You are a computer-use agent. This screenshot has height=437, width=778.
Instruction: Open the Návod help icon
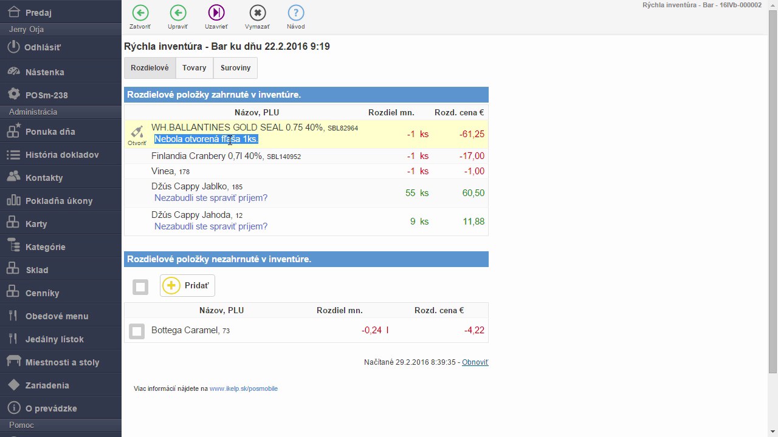tap(296, 12)
